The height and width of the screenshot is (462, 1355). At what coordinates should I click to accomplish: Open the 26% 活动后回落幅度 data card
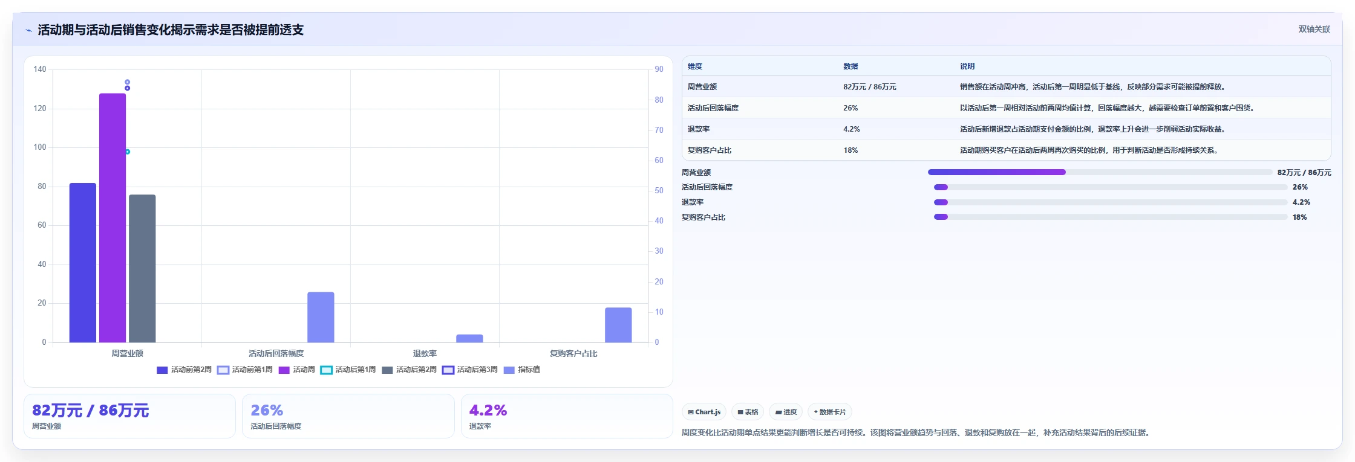click(x=348, y=416)
